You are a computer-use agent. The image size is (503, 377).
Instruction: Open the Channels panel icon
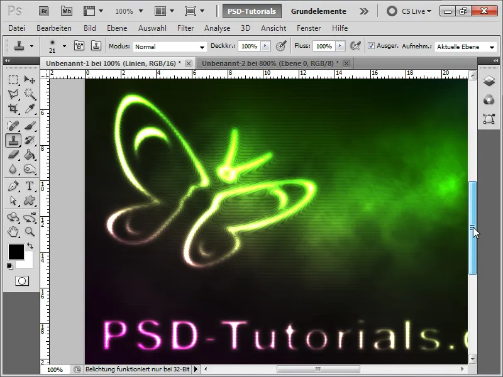click(x=489, y=100)
